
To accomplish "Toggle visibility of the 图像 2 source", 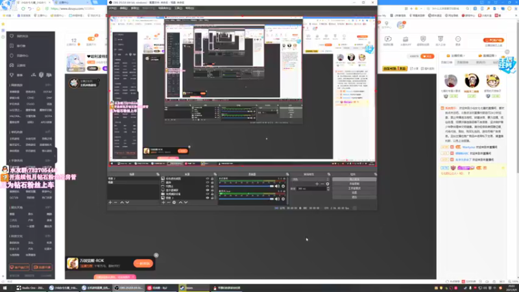I will [208, 198].
